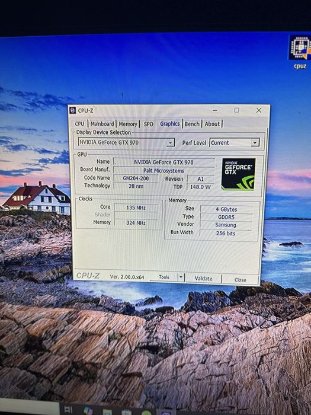Show the About tab
The image size is (311, 415).
click(212, 124)
